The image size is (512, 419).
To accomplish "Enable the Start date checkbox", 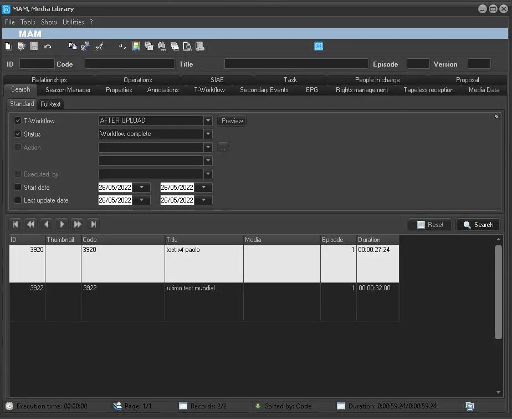I will point(18,187).
